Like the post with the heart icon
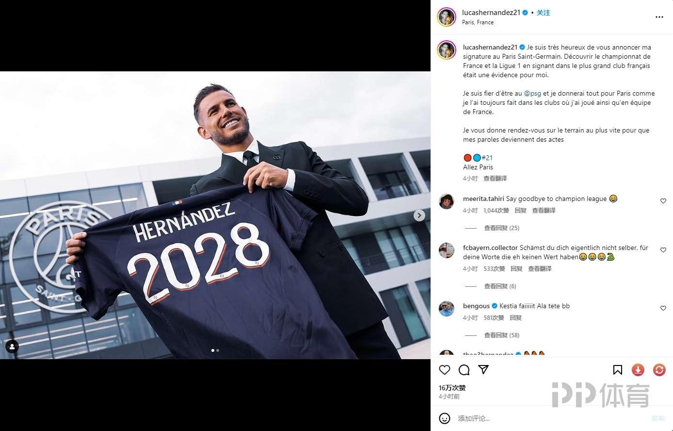 pyautogui.click(x=445, y=370)
